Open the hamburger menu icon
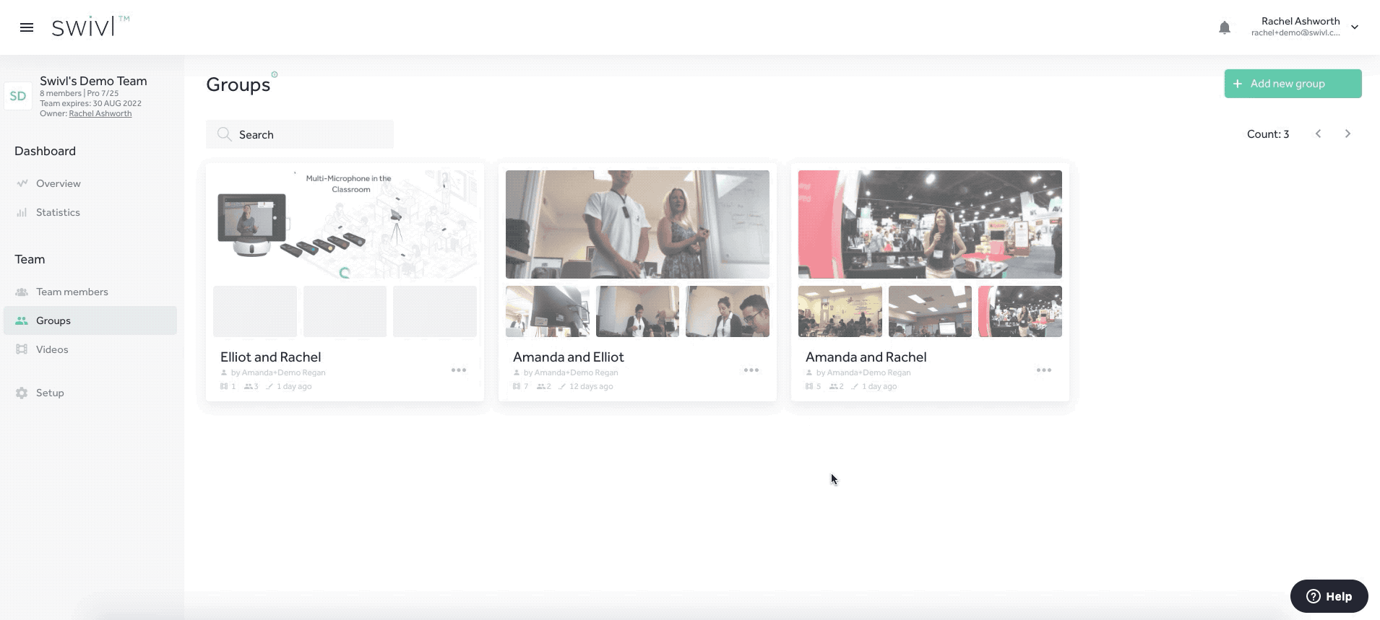1380x620 pixels. 27,27
